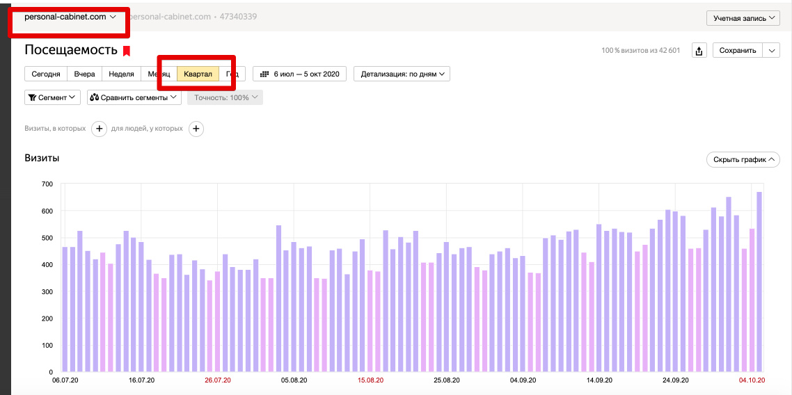Collapse chart with Скрыть график
The width and height of the screenshot is (792, 395).
click(x=743, y=159)
